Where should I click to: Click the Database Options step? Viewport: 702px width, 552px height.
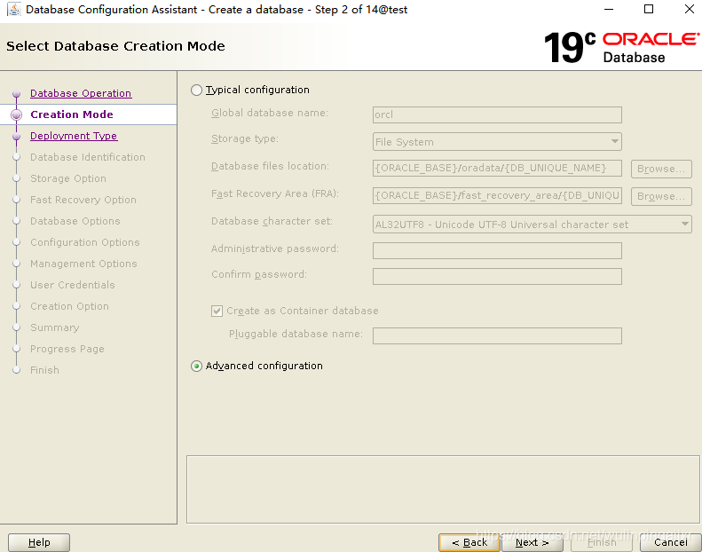75,221
